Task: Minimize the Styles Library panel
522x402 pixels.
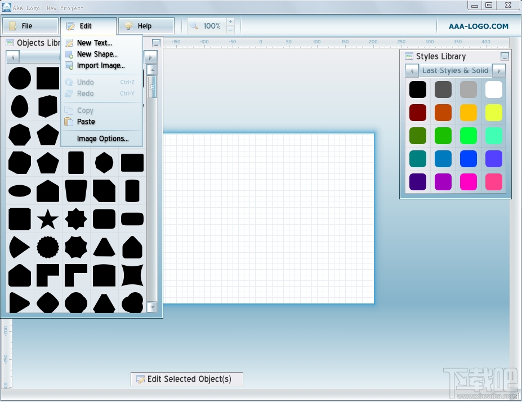Action: tap(505, 56)
